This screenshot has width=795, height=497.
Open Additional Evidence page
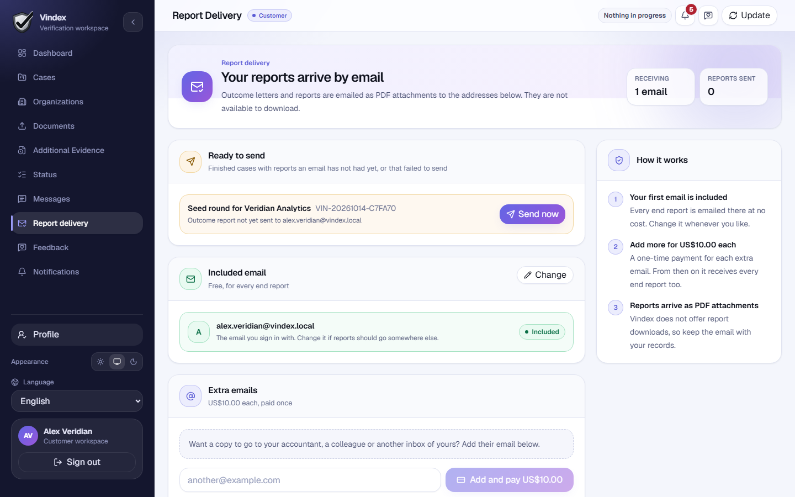click(x=77, y=150)
